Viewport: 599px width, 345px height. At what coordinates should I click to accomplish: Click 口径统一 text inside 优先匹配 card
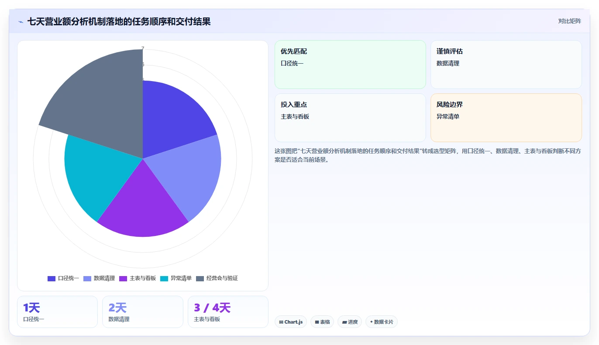(292, 63)
